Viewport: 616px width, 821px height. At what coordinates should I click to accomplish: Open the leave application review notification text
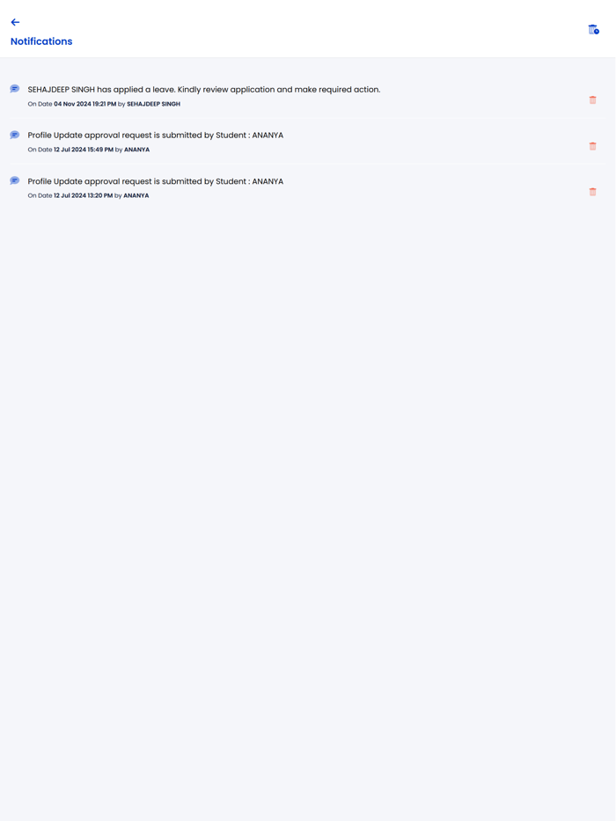[x=204, y=90]
